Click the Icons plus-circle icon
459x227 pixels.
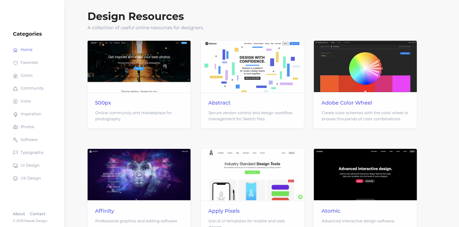[15, 101]
